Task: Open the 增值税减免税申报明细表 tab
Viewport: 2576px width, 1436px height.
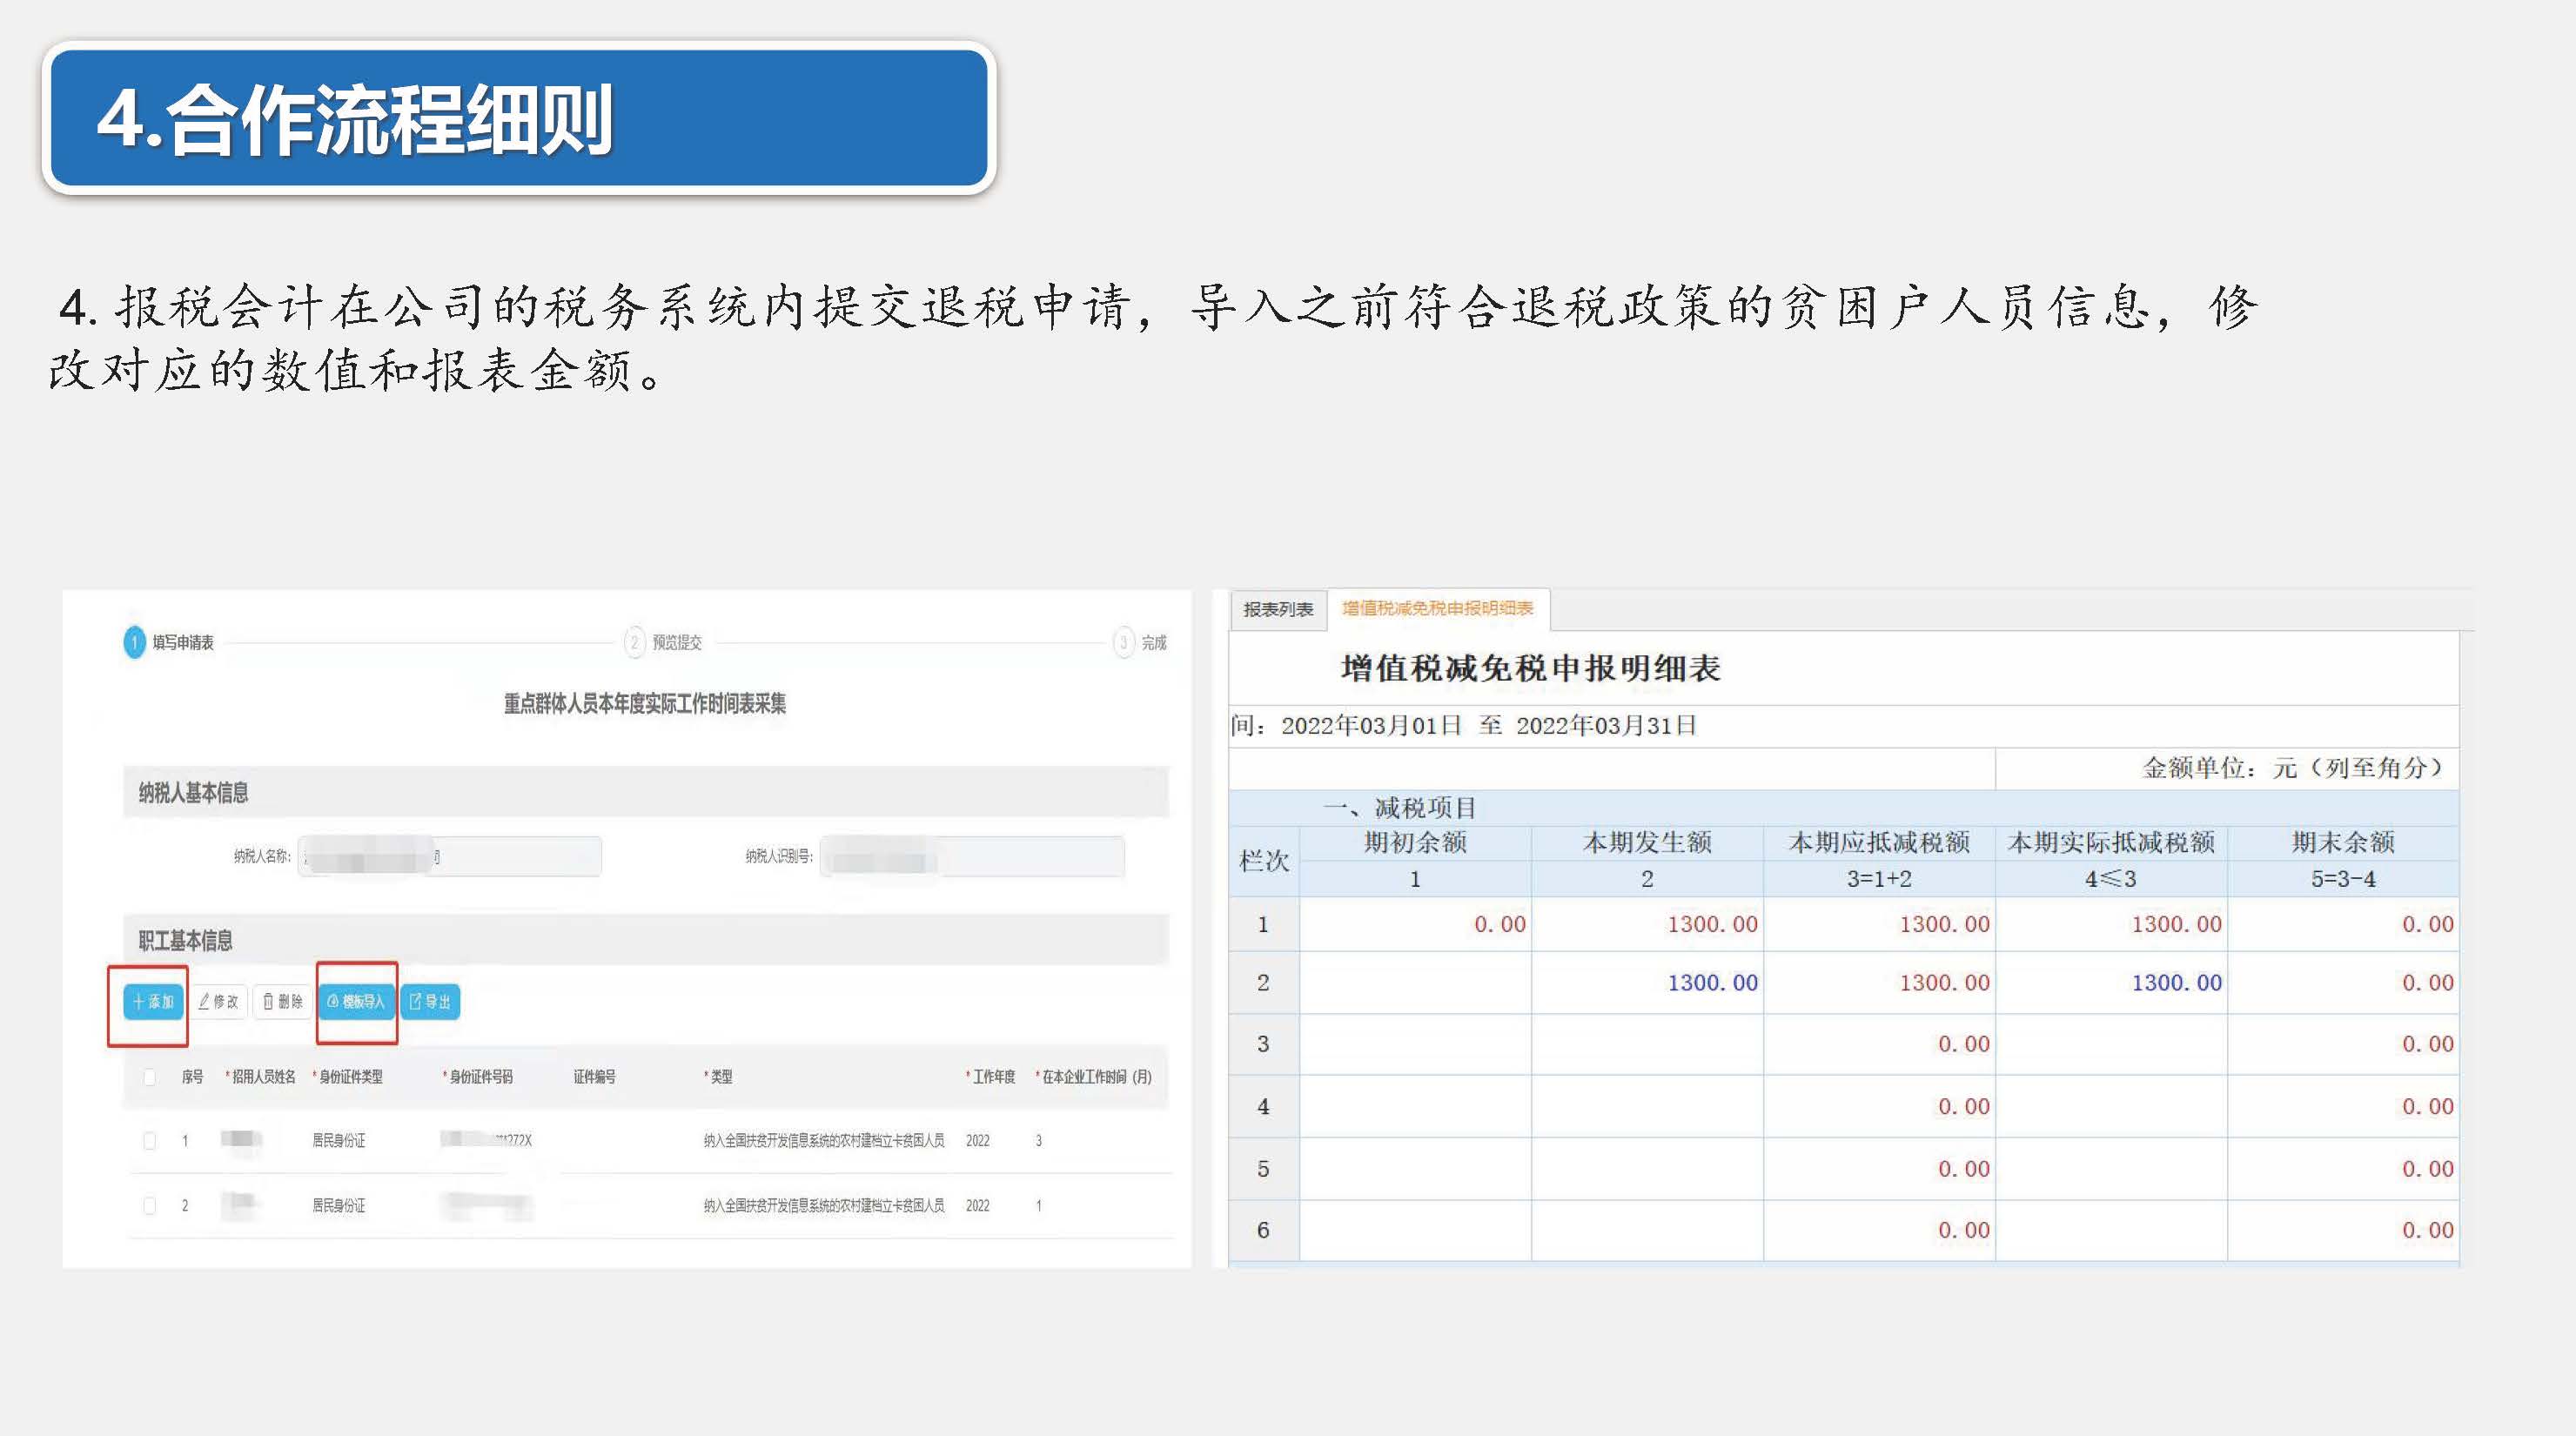Action: 1438,608
